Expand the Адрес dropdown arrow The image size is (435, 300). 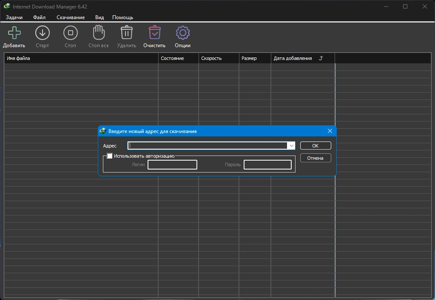pyautogui.click(x=291, y=146)
